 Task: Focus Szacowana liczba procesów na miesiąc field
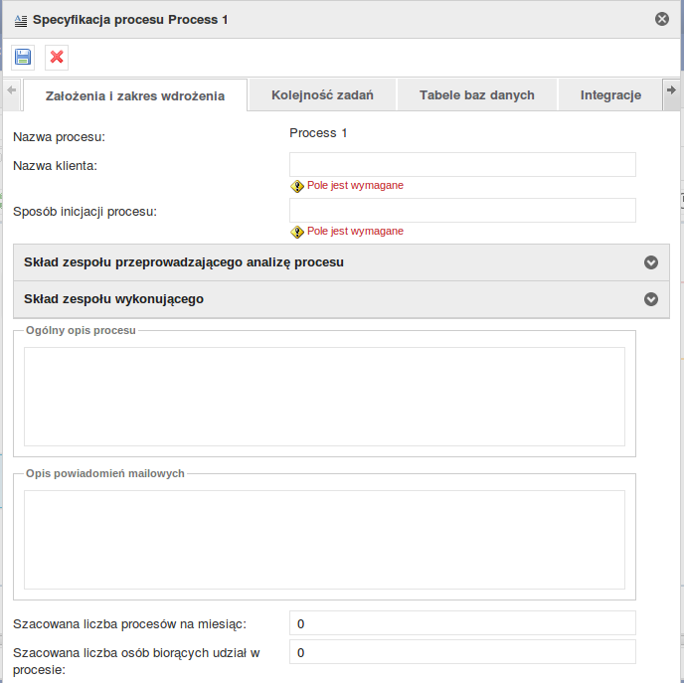coord(462,622)
